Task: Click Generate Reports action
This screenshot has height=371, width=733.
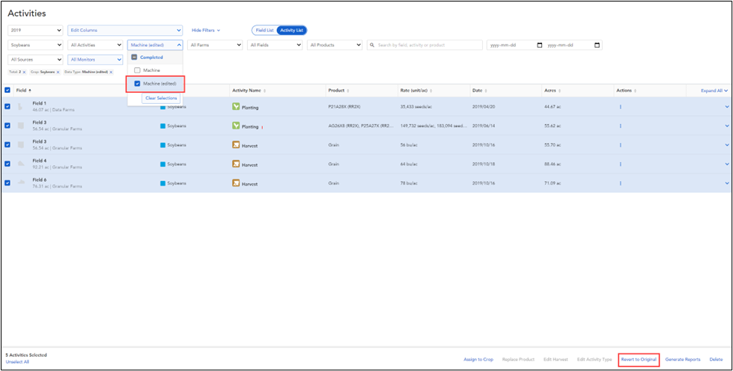Action: point(683,359)
